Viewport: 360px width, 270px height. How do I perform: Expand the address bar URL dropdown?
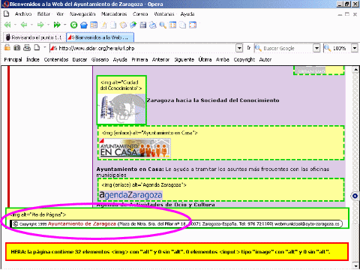coord(239,48)
